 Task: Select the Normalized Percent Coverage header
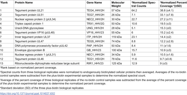173,4
